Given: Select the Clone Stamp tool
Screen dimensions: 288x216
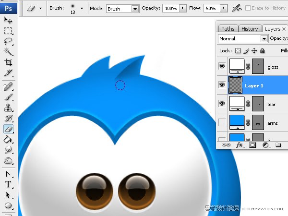Looking at the screenshot, I should (x=8, y=108).
